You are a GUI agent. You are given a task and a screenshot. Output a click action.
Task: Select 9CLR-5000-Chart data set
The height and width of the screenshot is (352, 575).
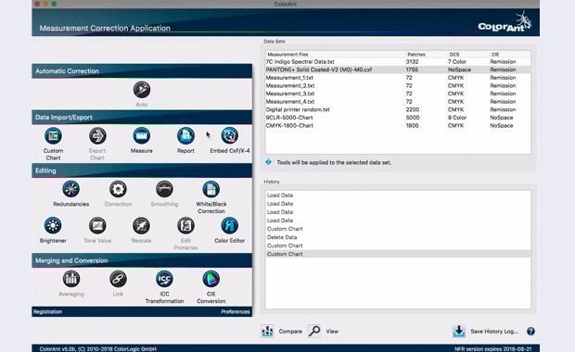click(x=398, y=118)
